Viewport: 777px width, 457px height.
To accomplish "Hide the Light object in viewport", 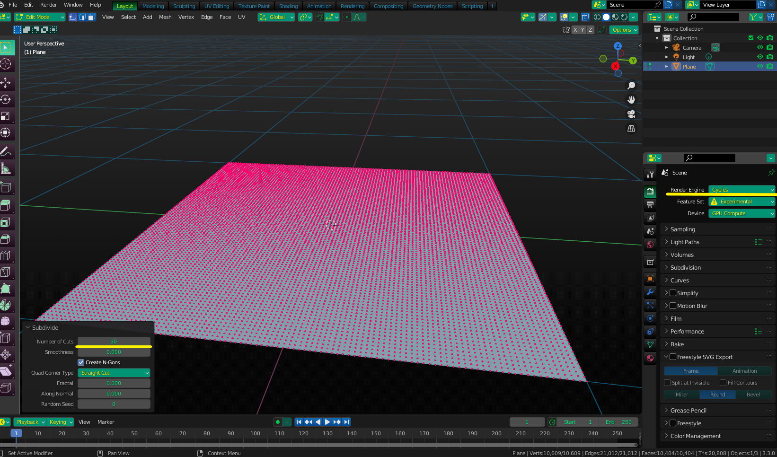I will [760, 57].
